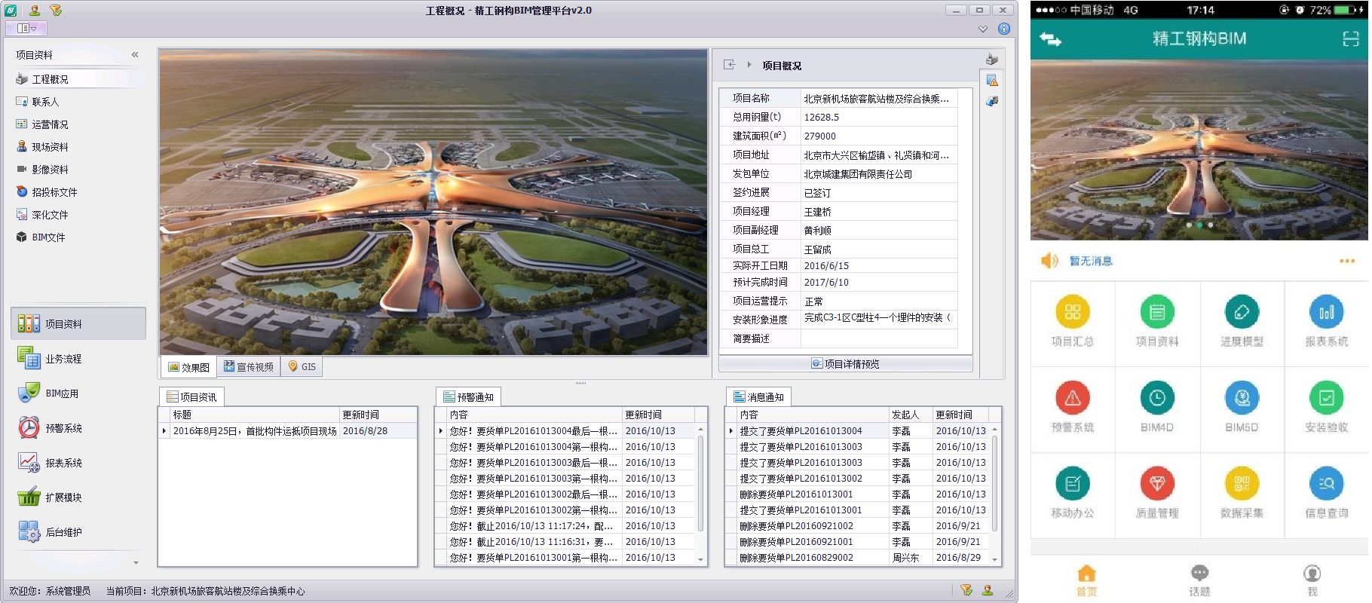Select the 预警通知 tab
The width and height of the screenshot is (1372, 603).
pos(469,397)
